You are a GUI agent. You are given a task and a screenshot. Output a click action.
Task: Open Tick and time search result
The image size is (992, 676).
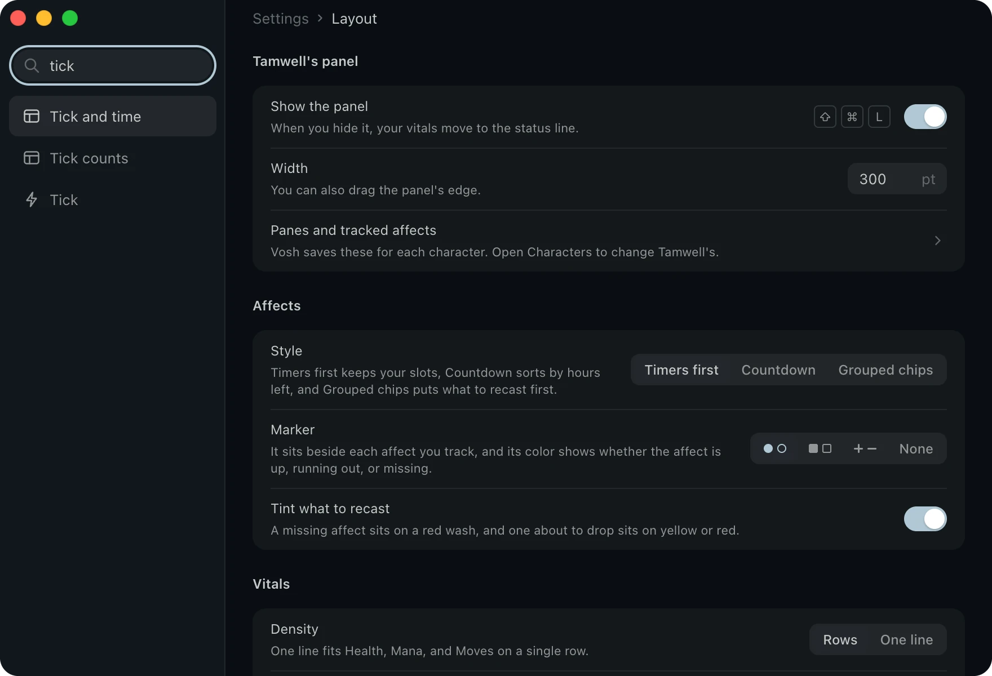(113, 117)
